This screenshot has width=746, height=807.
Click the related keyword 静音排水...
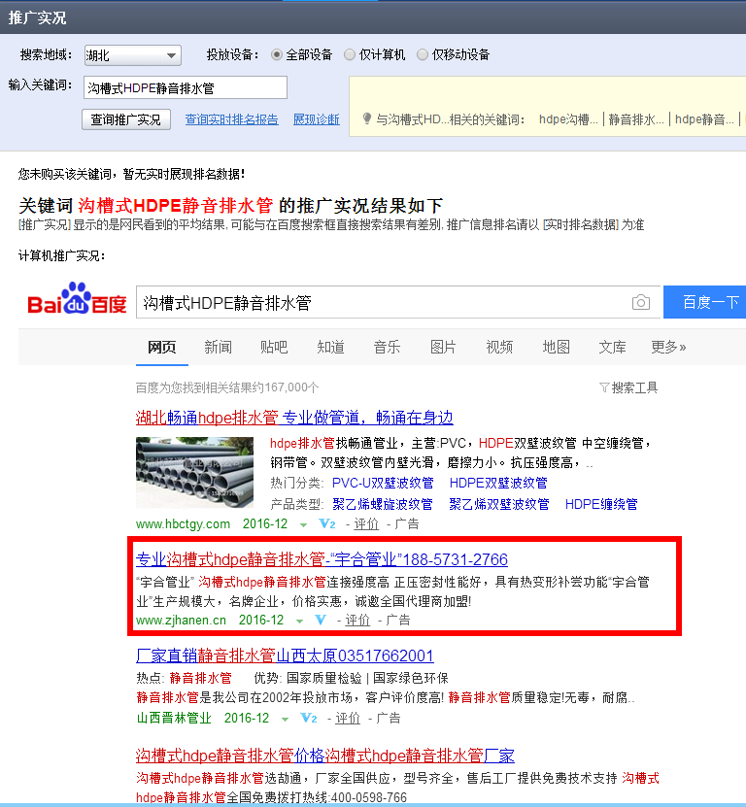(636, 119)
